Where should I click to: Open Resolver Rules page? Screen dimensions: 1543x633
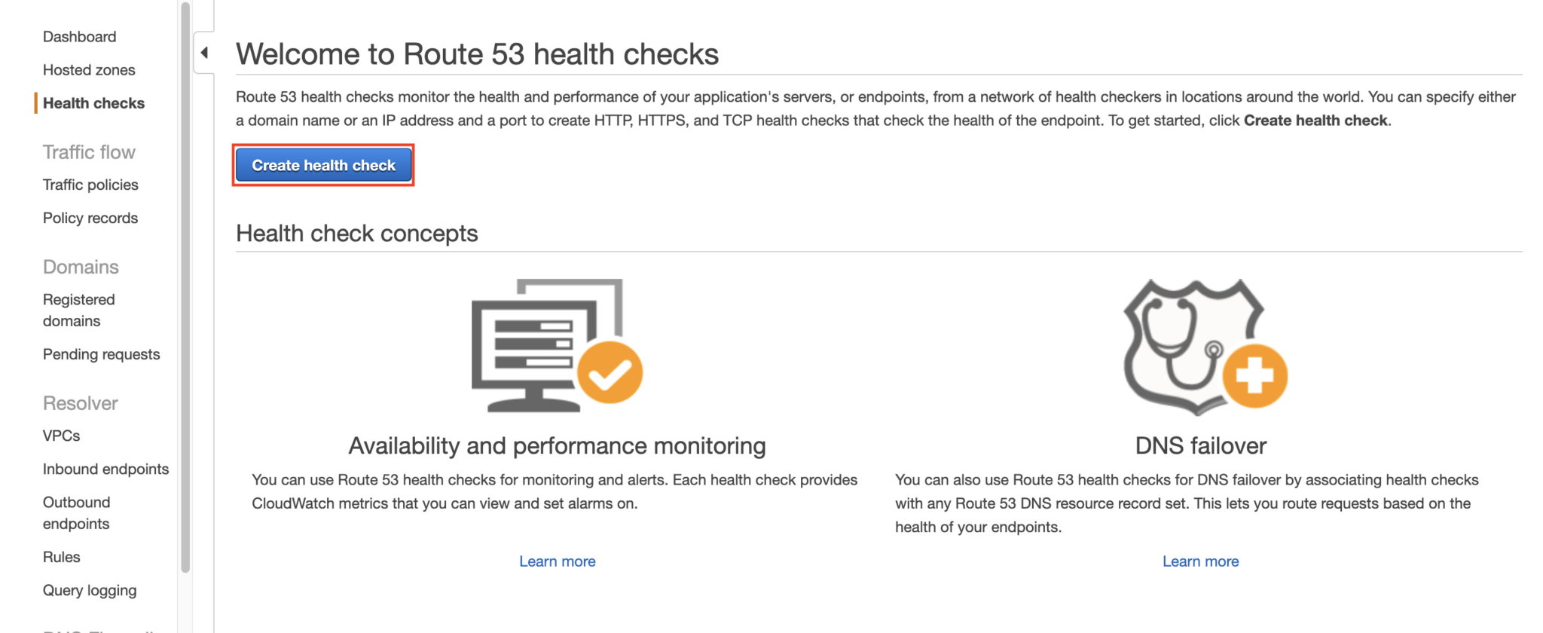point(61,557)
